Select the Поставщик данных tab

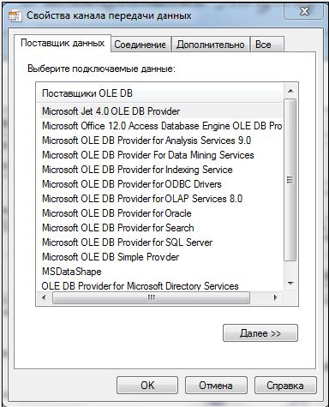(63, 44)
